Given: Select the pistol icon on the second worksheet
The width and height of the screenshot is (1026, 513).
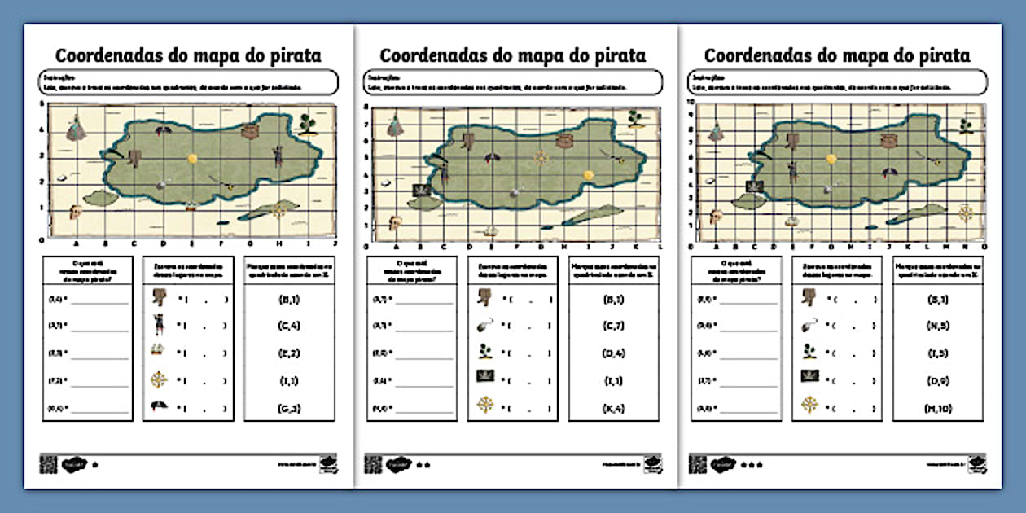Looking at the screenshot, I should tap(484, 326).
